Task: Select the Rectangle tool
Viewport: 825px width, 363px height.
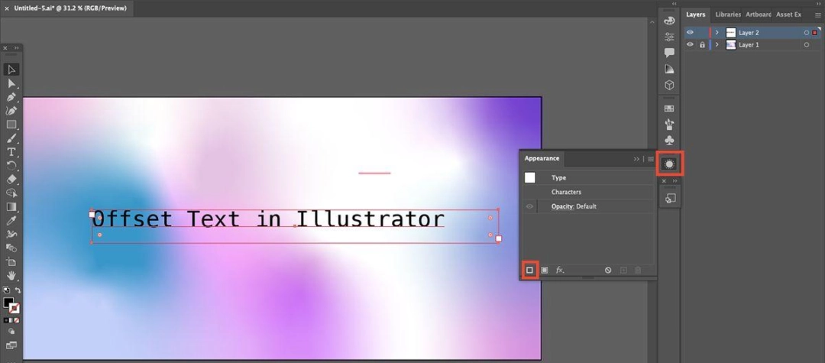Action: click(x=11, y=124)
